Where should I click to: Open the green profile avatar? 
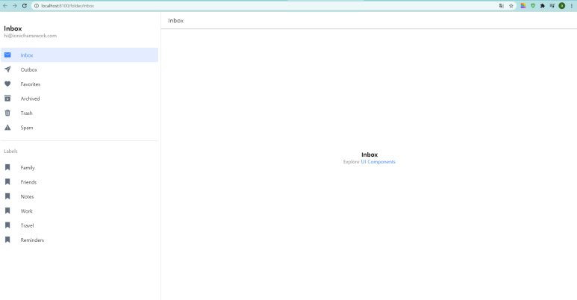pos(561,6)
